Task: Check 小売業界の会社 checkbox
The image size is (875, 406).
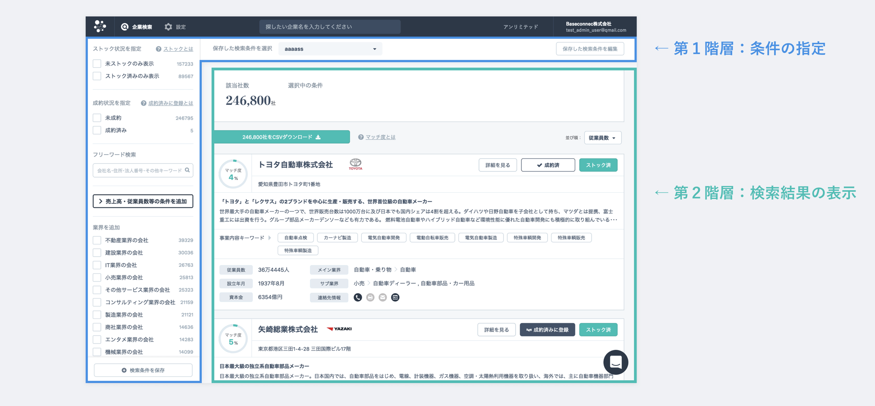Action: click(97, 278)
